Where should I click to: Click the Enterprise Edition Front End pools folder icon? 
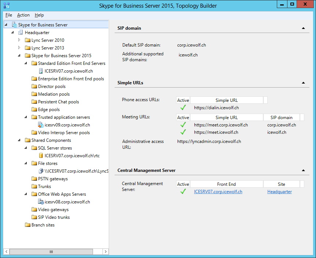(34, 79)
